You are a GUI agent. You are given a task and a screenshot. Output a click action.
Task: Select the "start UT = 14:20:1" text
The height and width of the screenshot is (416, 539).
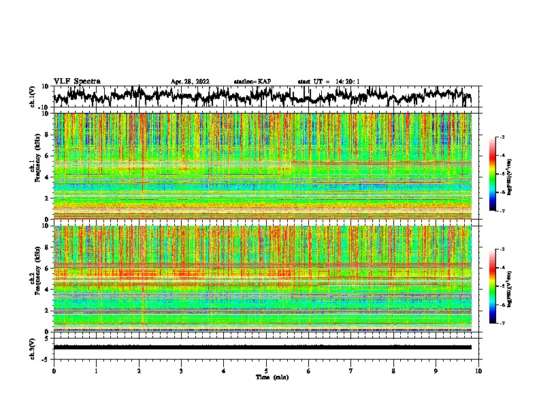coord(329,82)
